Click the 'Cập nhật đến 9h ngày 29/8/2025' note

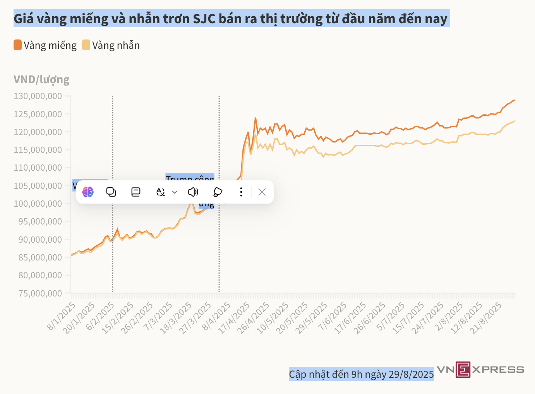(361, 374)
